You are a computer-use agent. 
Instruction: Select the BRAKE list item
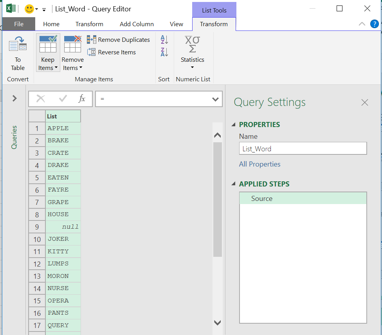[63, 140]
